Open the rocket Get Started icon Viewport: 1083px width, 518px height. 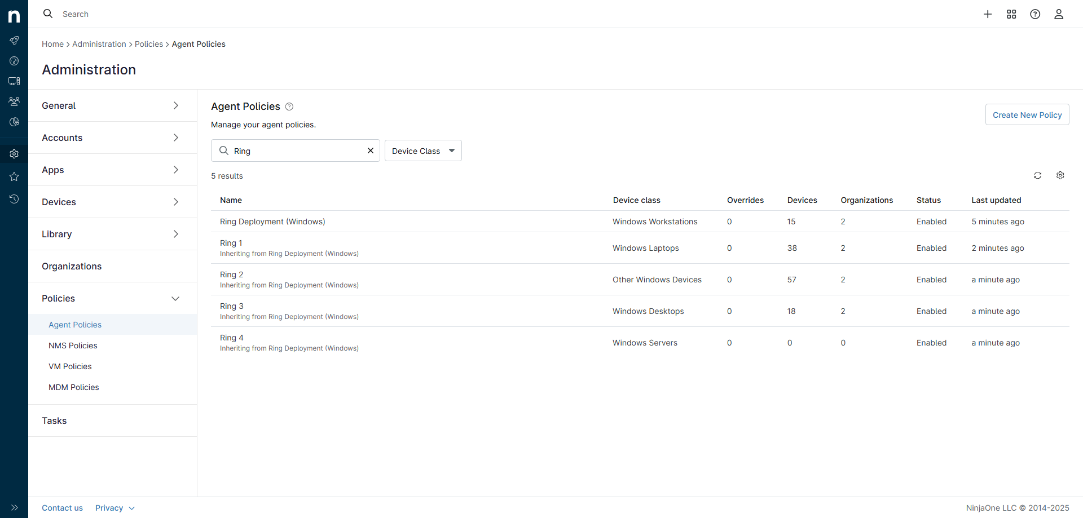point(14,41)
